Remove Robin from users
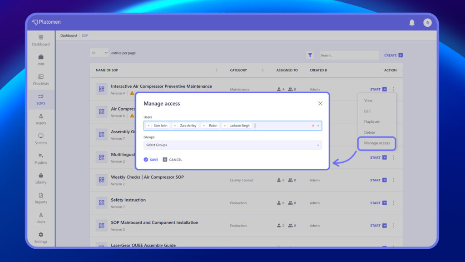This screenshot has height=262, width=465. [x=204, y=126]
